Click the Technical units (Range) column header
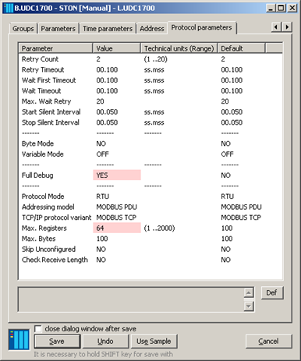301x361 pixels. [x=179, y=48]
